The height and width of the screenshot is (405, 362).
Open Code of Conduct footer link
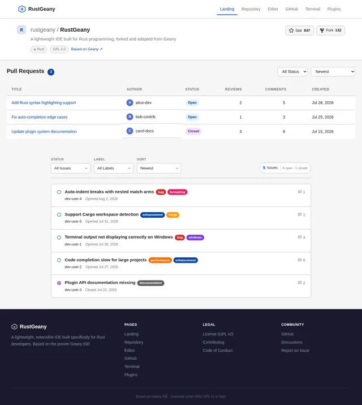(x=218, y=351)
